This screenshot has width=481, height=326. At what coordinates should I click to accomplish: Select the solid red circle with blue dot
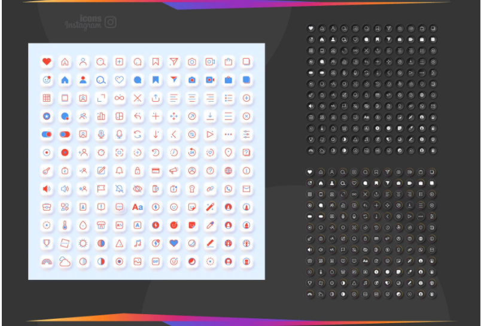coord(65,153)
